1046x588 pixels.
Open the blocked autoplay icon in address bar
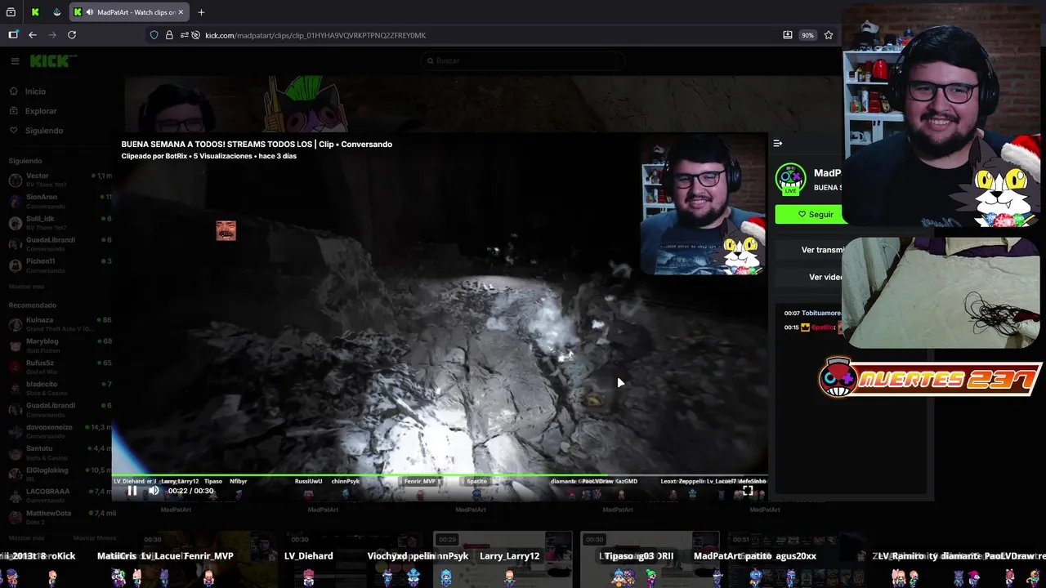pyautogui.click(x=196, y=35)
